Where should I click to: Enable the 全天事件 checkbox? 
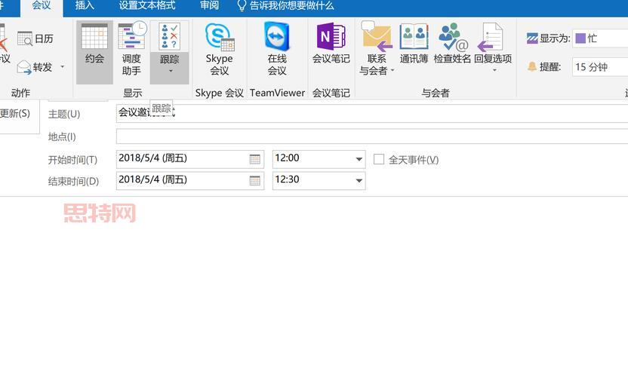pos(379,160)
